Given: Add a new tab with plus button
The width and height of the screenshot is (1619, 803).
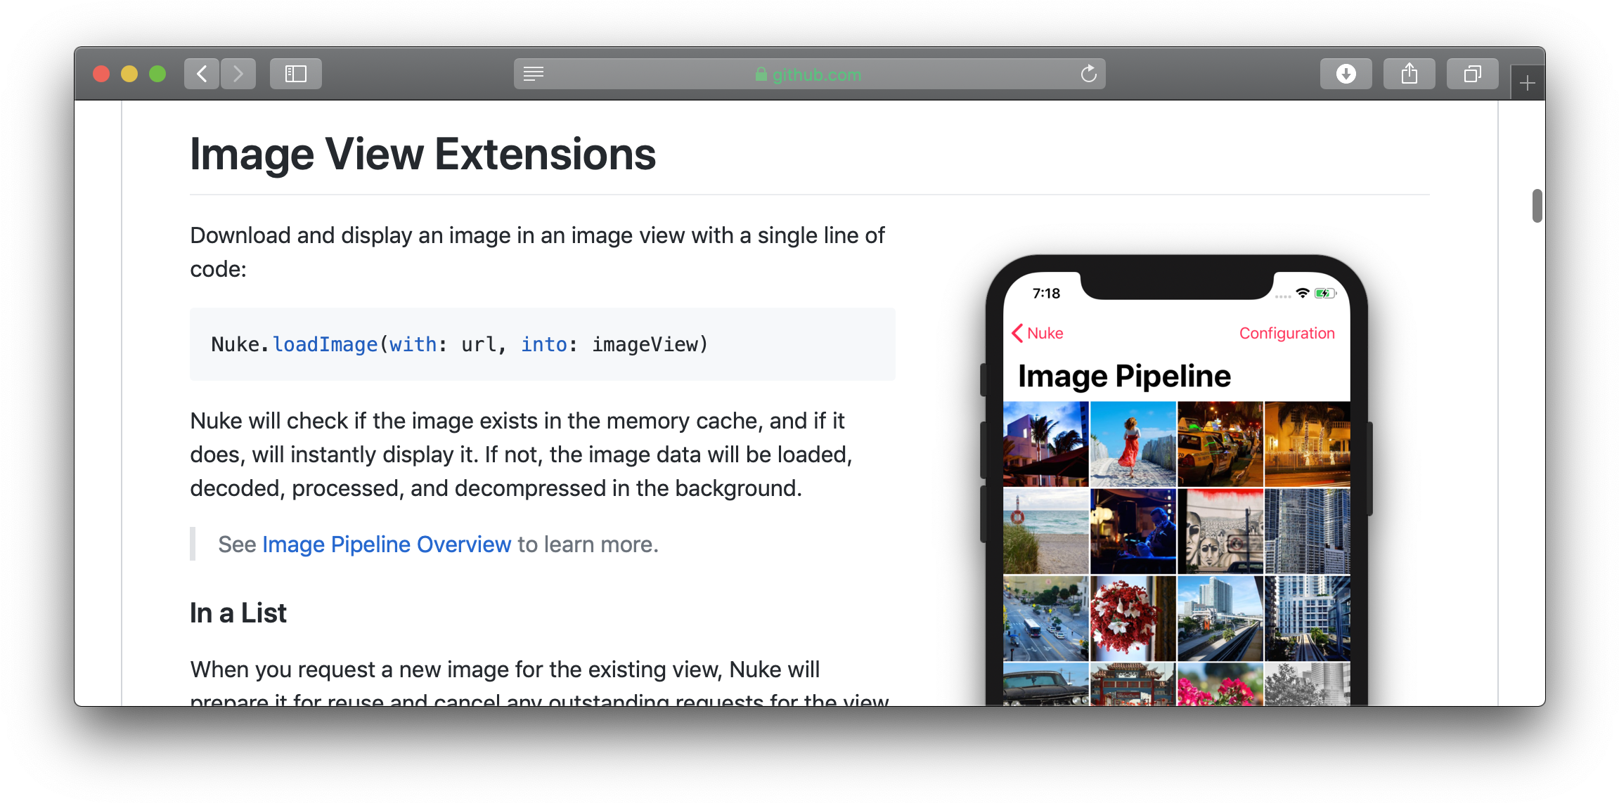Looking at the screenshot, I should point(1527,84).
